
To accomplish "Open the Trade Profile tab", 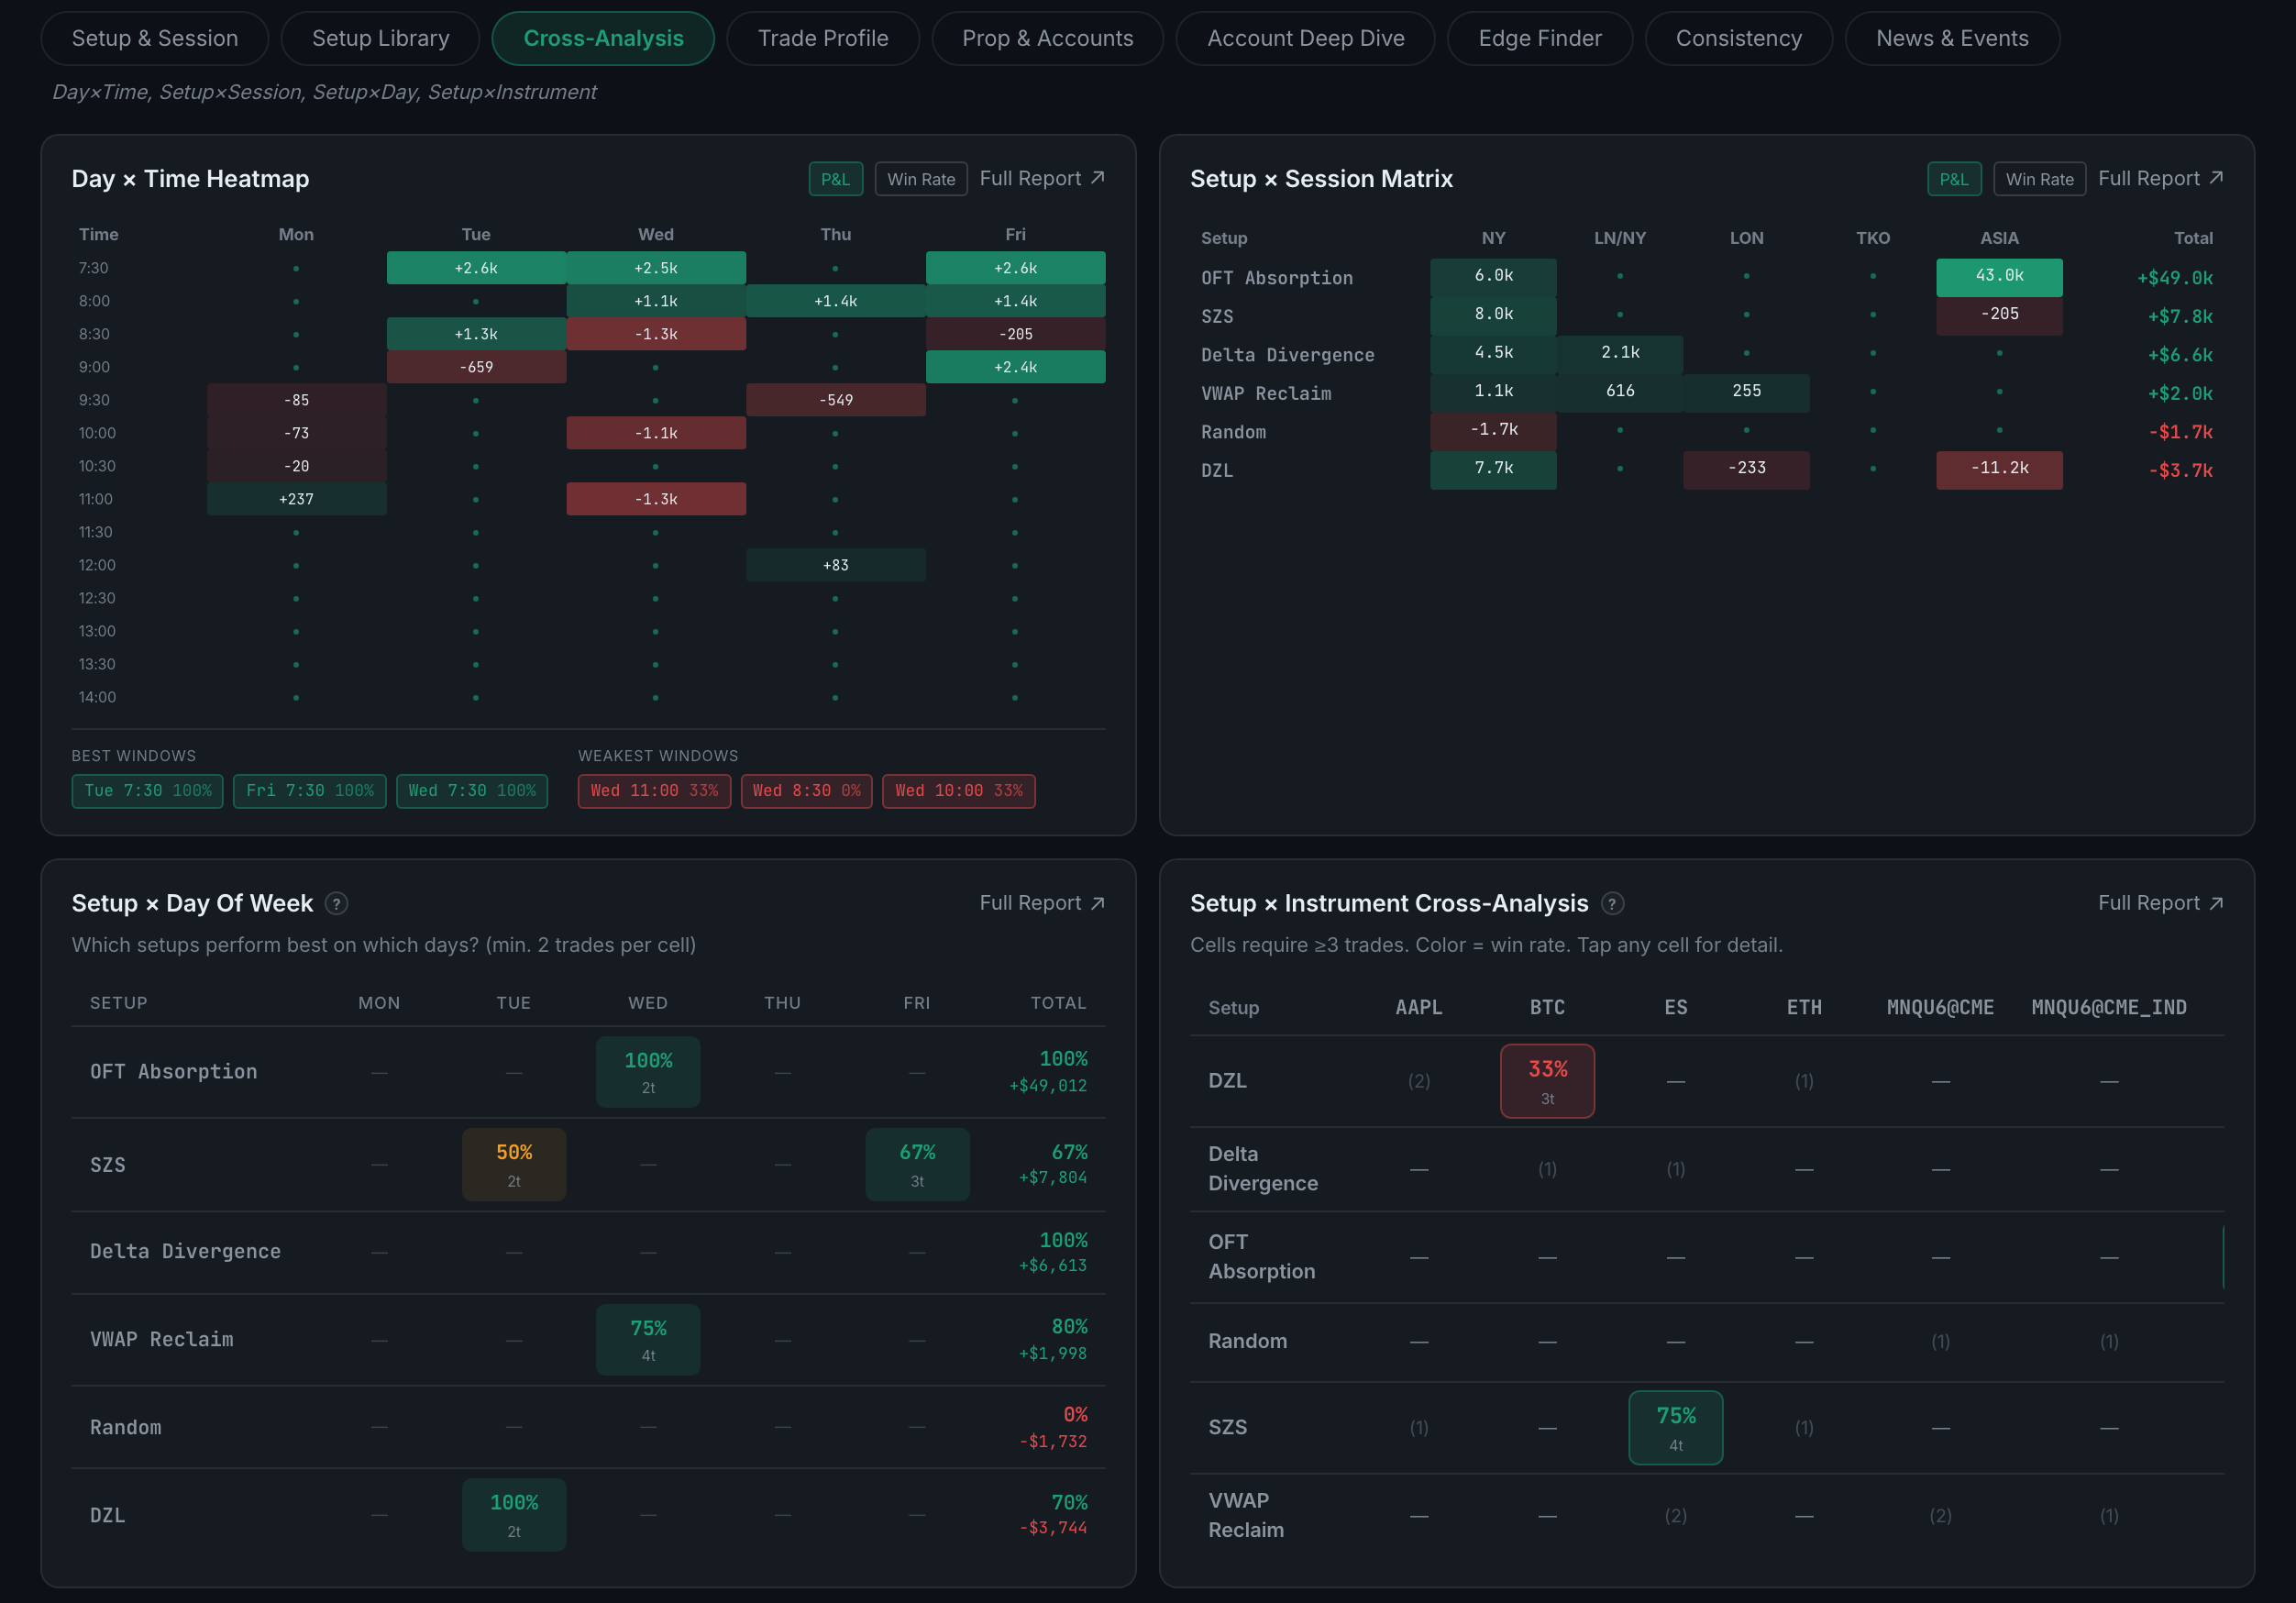I will pyautogui.click(x=822, y=38).
